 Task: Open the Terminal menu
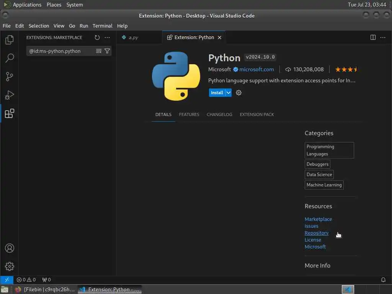[103, 26]
